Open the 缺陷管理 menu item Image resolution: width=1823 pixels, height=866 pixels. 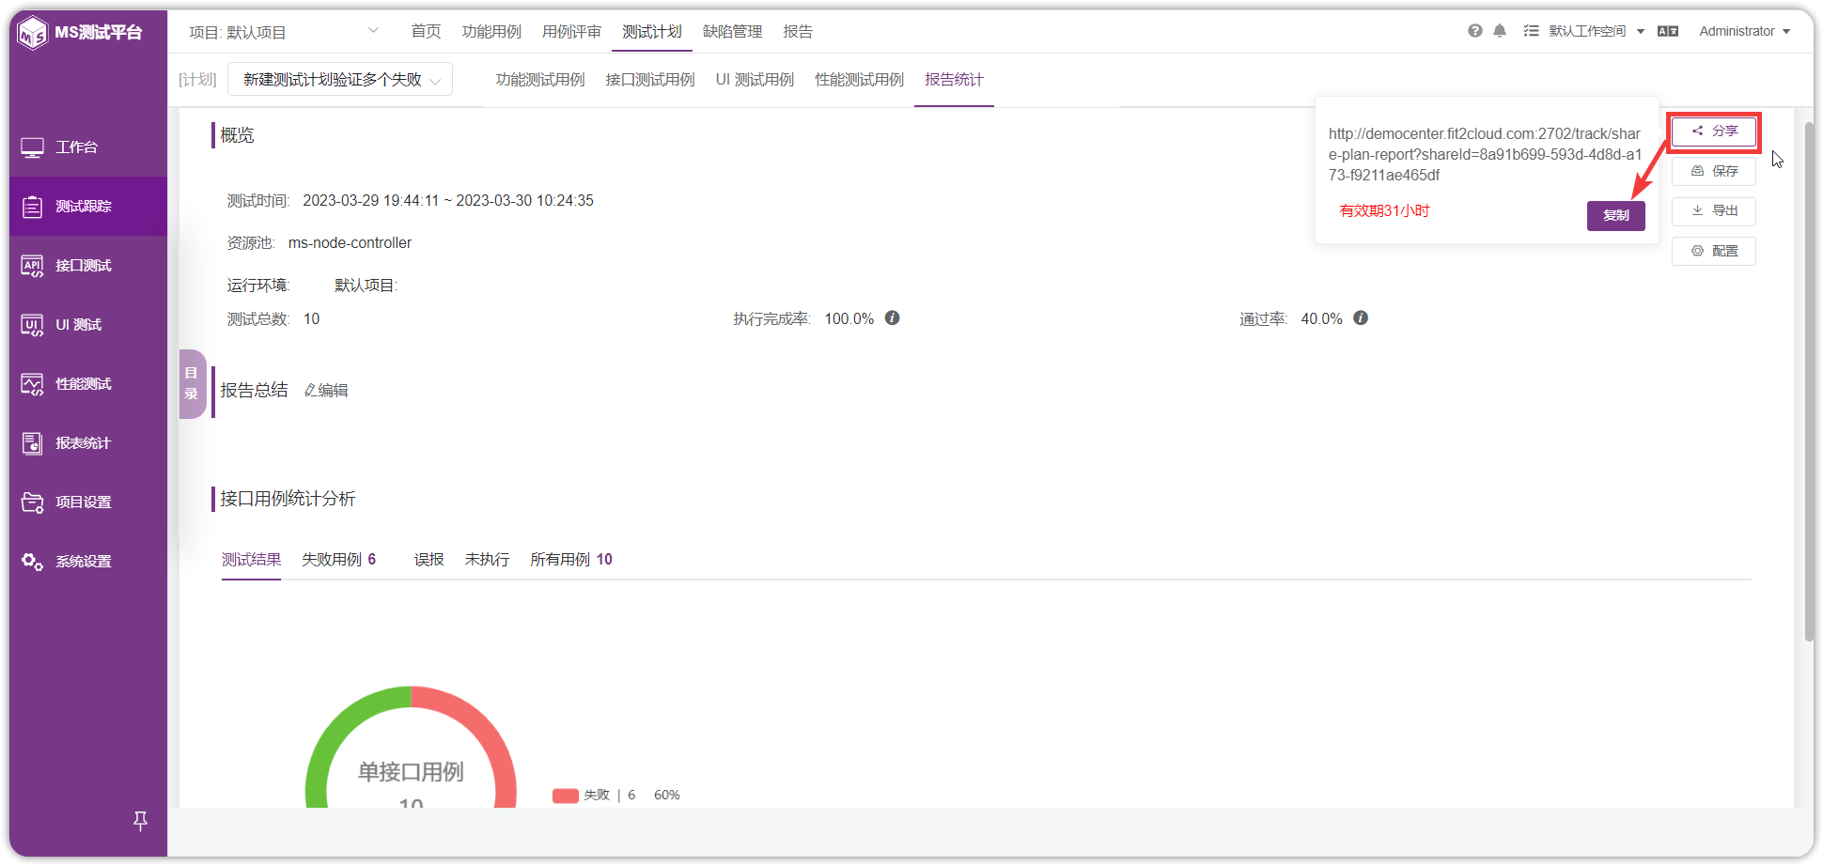tap(732, 32)
